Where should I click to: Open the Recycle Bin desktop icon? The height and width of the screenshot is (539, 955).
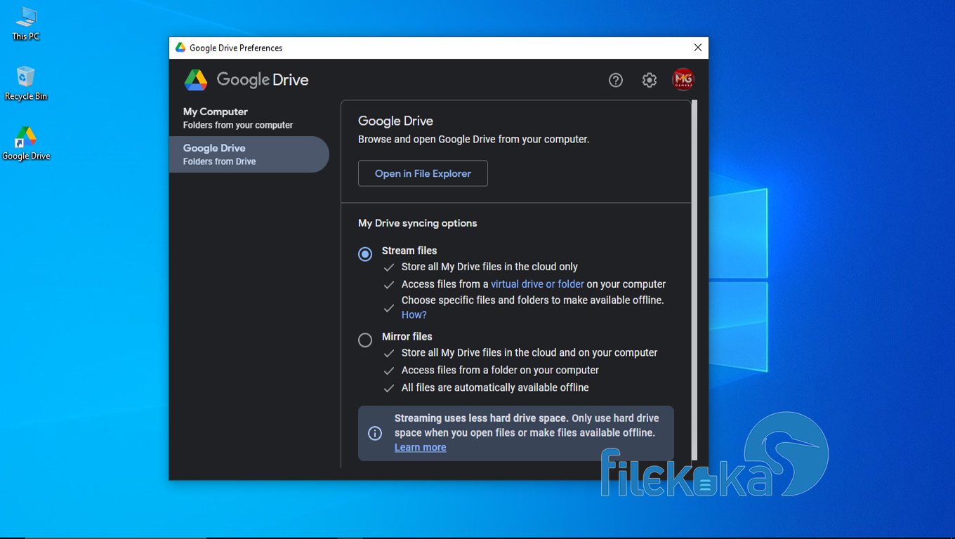(x=26, y=84)
